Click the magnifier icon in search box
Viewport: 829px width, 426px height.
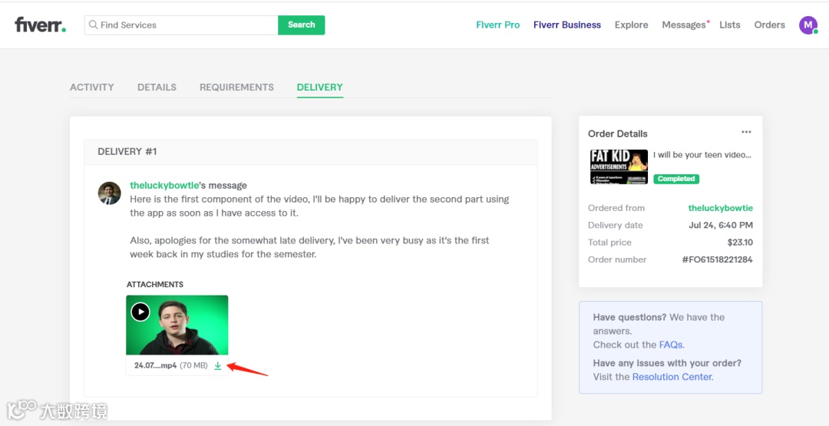pyautogui.click(x=93, y=25)
